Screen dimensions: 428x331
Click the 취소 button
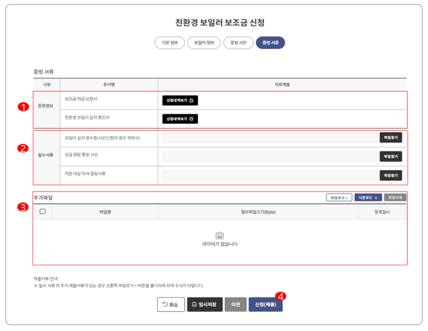click(171, 304)
